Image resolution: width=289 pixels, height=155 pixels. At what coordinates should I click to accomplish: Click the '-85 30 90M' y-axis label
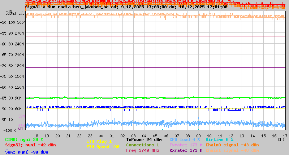(11, 98)
